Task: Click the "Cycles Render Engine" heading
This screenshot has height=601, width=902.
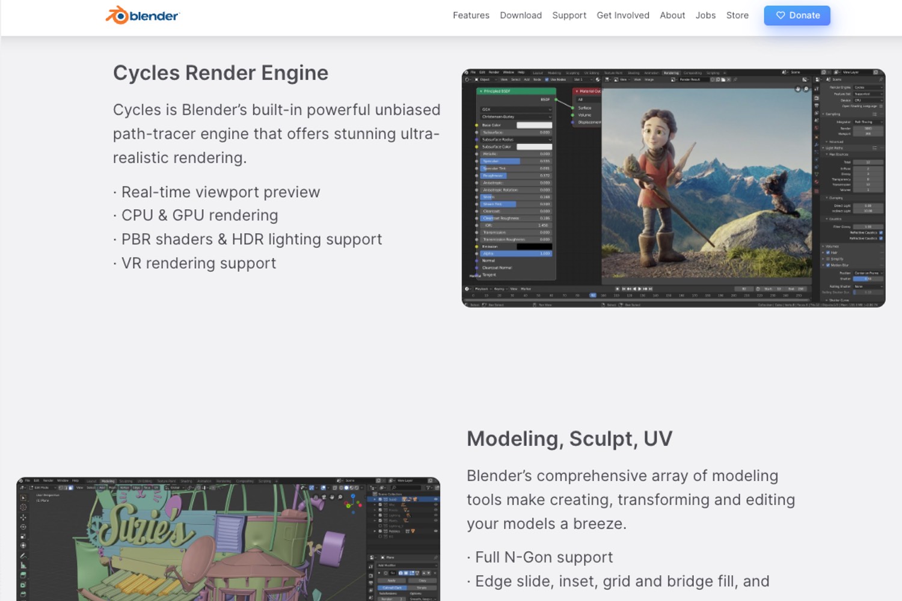Action: pyautogui.click(x=221, y=73)
